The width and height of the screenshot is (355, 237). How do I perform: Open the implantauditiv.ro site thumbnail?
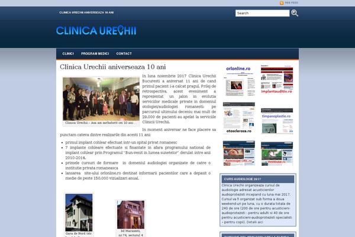[277, 79]
